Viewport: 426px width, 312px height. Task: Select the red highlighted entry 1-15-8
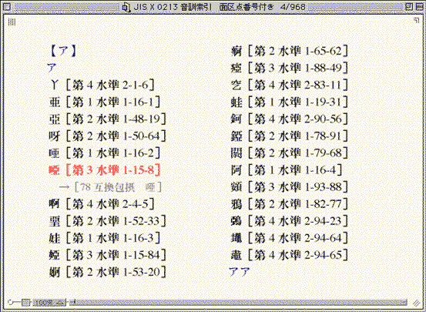pyautogui.click(x=105, y=170)
